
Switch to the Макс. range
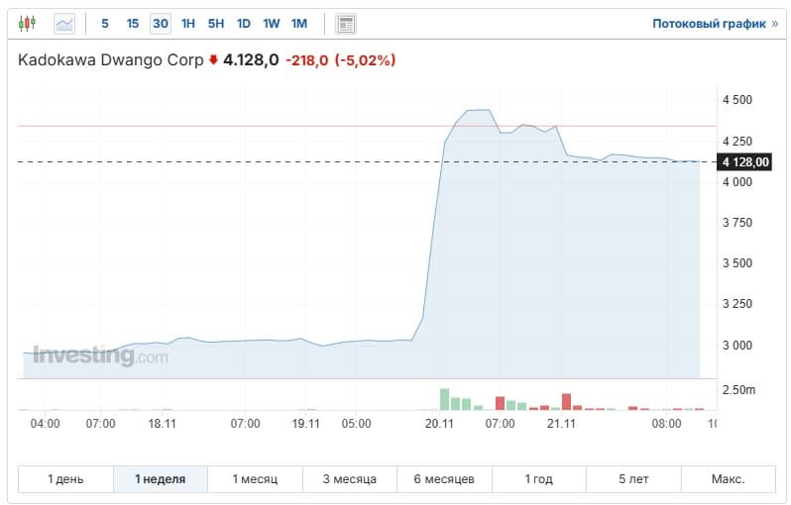point(728,479)
